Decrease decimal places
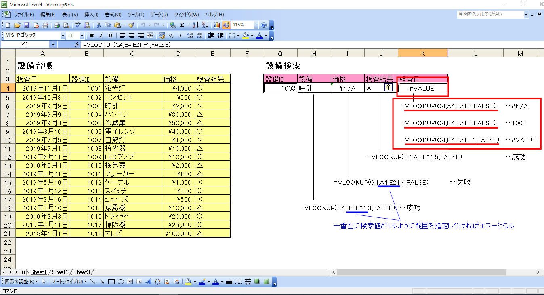 point(199,36)
